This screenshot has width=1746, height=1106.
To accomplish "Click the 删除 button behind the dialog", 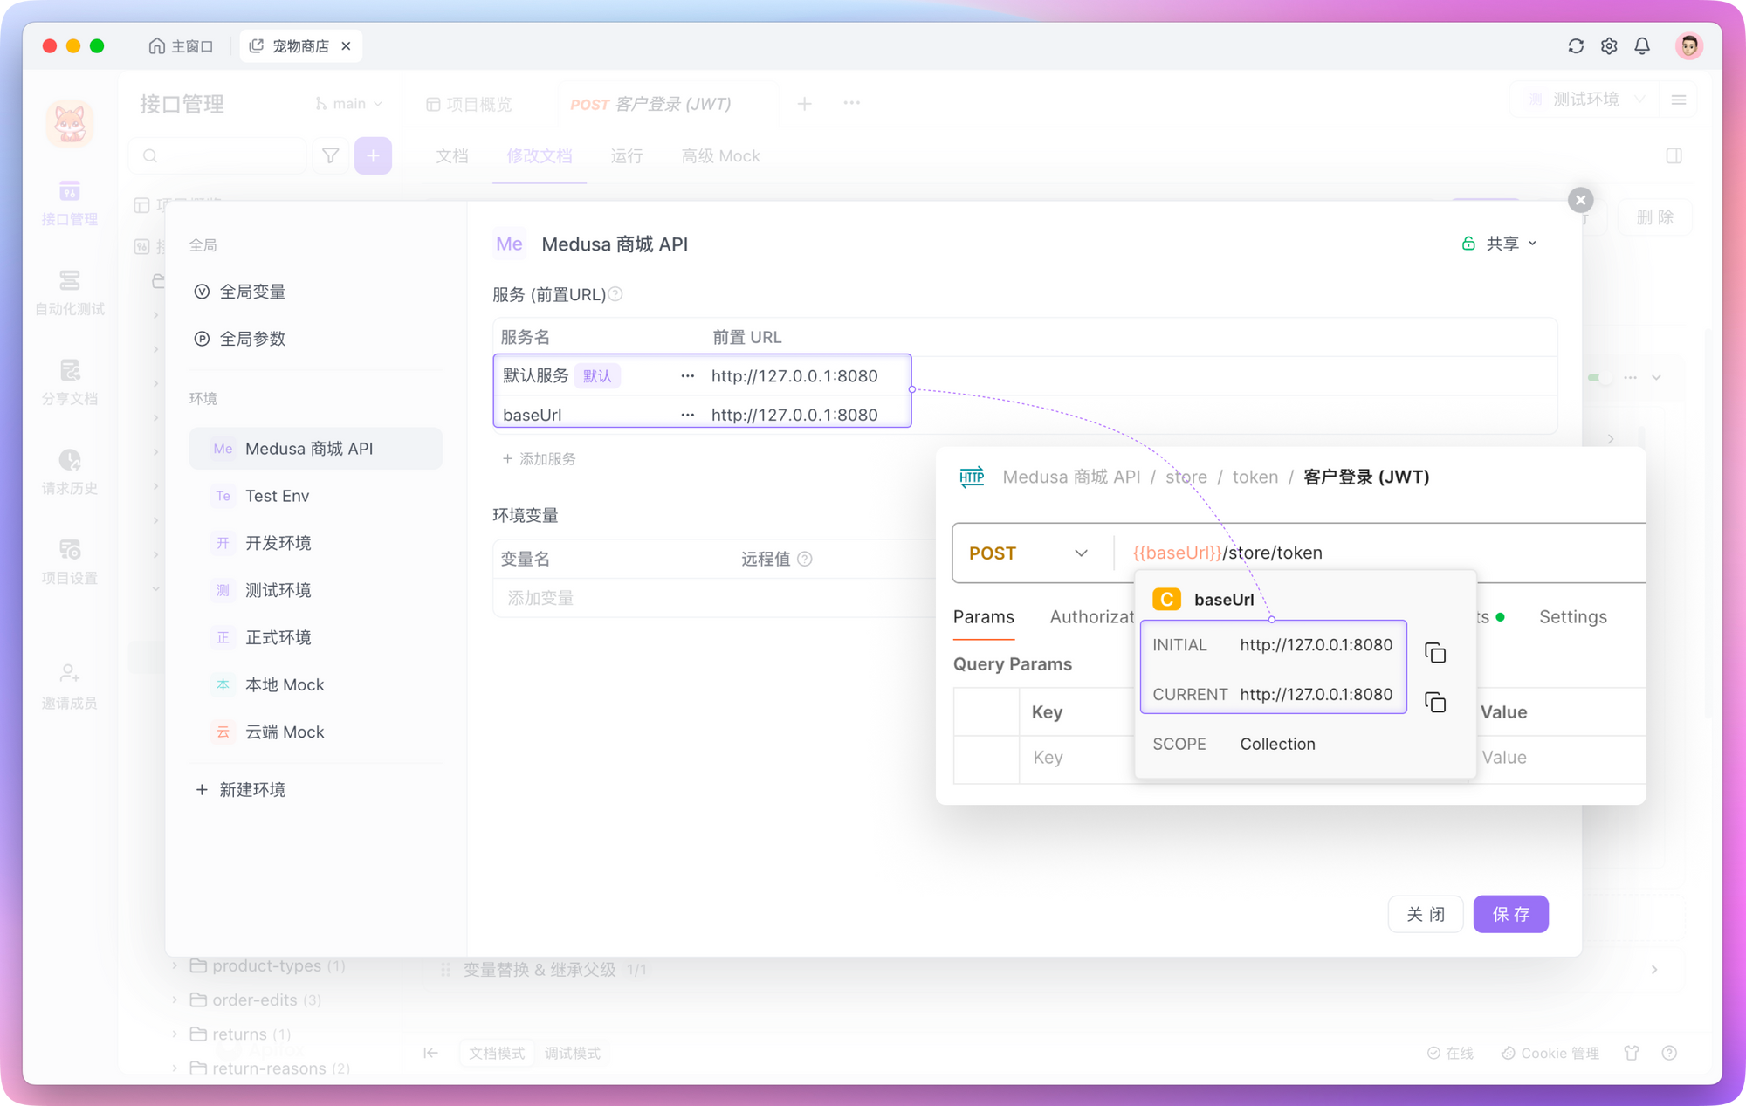I will [x=1655, y=217].
